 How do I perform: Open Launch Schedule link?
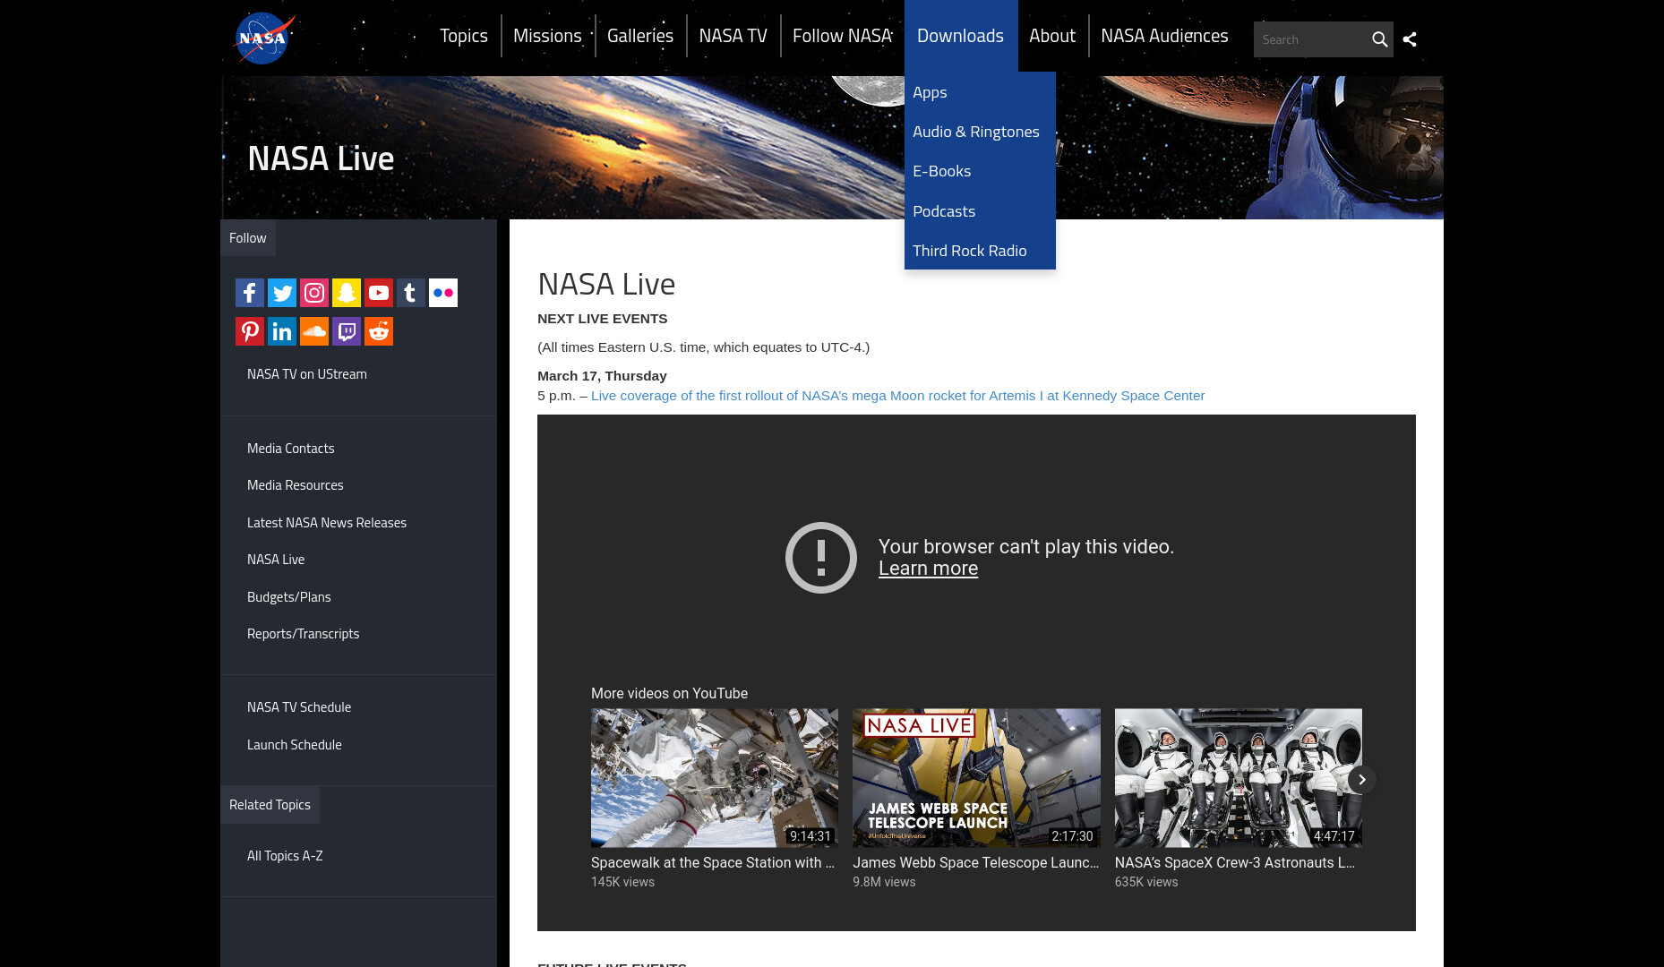point(295,745)
